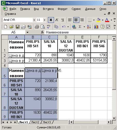Click the Copy icon
117x130 pixels.
pos(56,27)
